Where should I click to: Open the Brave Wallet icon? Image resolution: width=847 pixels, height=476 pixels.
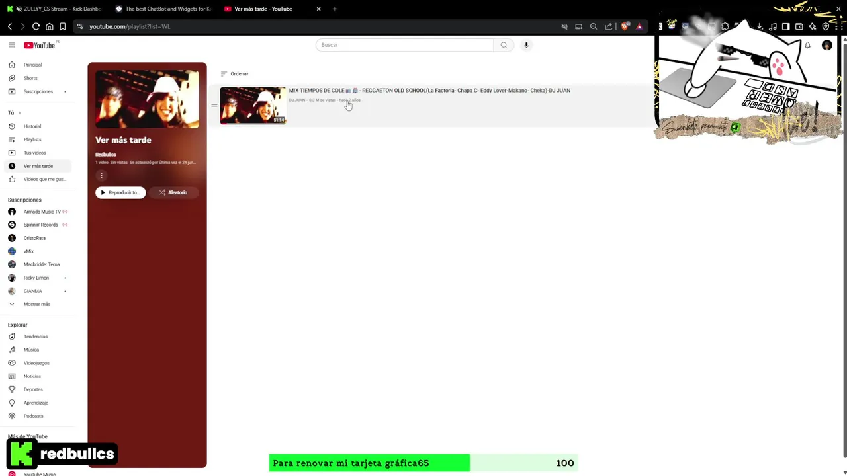799,26
